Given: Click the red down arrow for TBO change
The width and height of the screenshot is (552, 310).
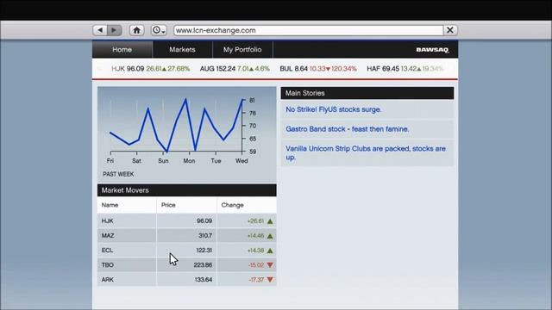Looking at the screenshot, I should (x=270, y=265).
